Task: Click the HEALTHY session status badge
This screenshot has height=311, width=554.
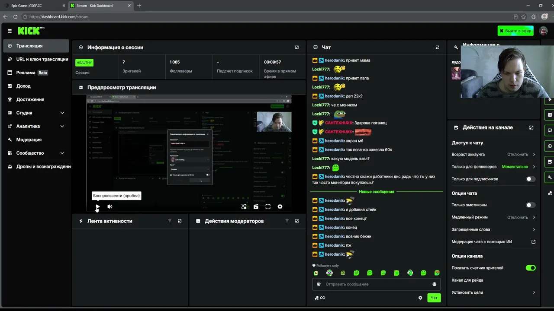Action: (x=84, y=63)
